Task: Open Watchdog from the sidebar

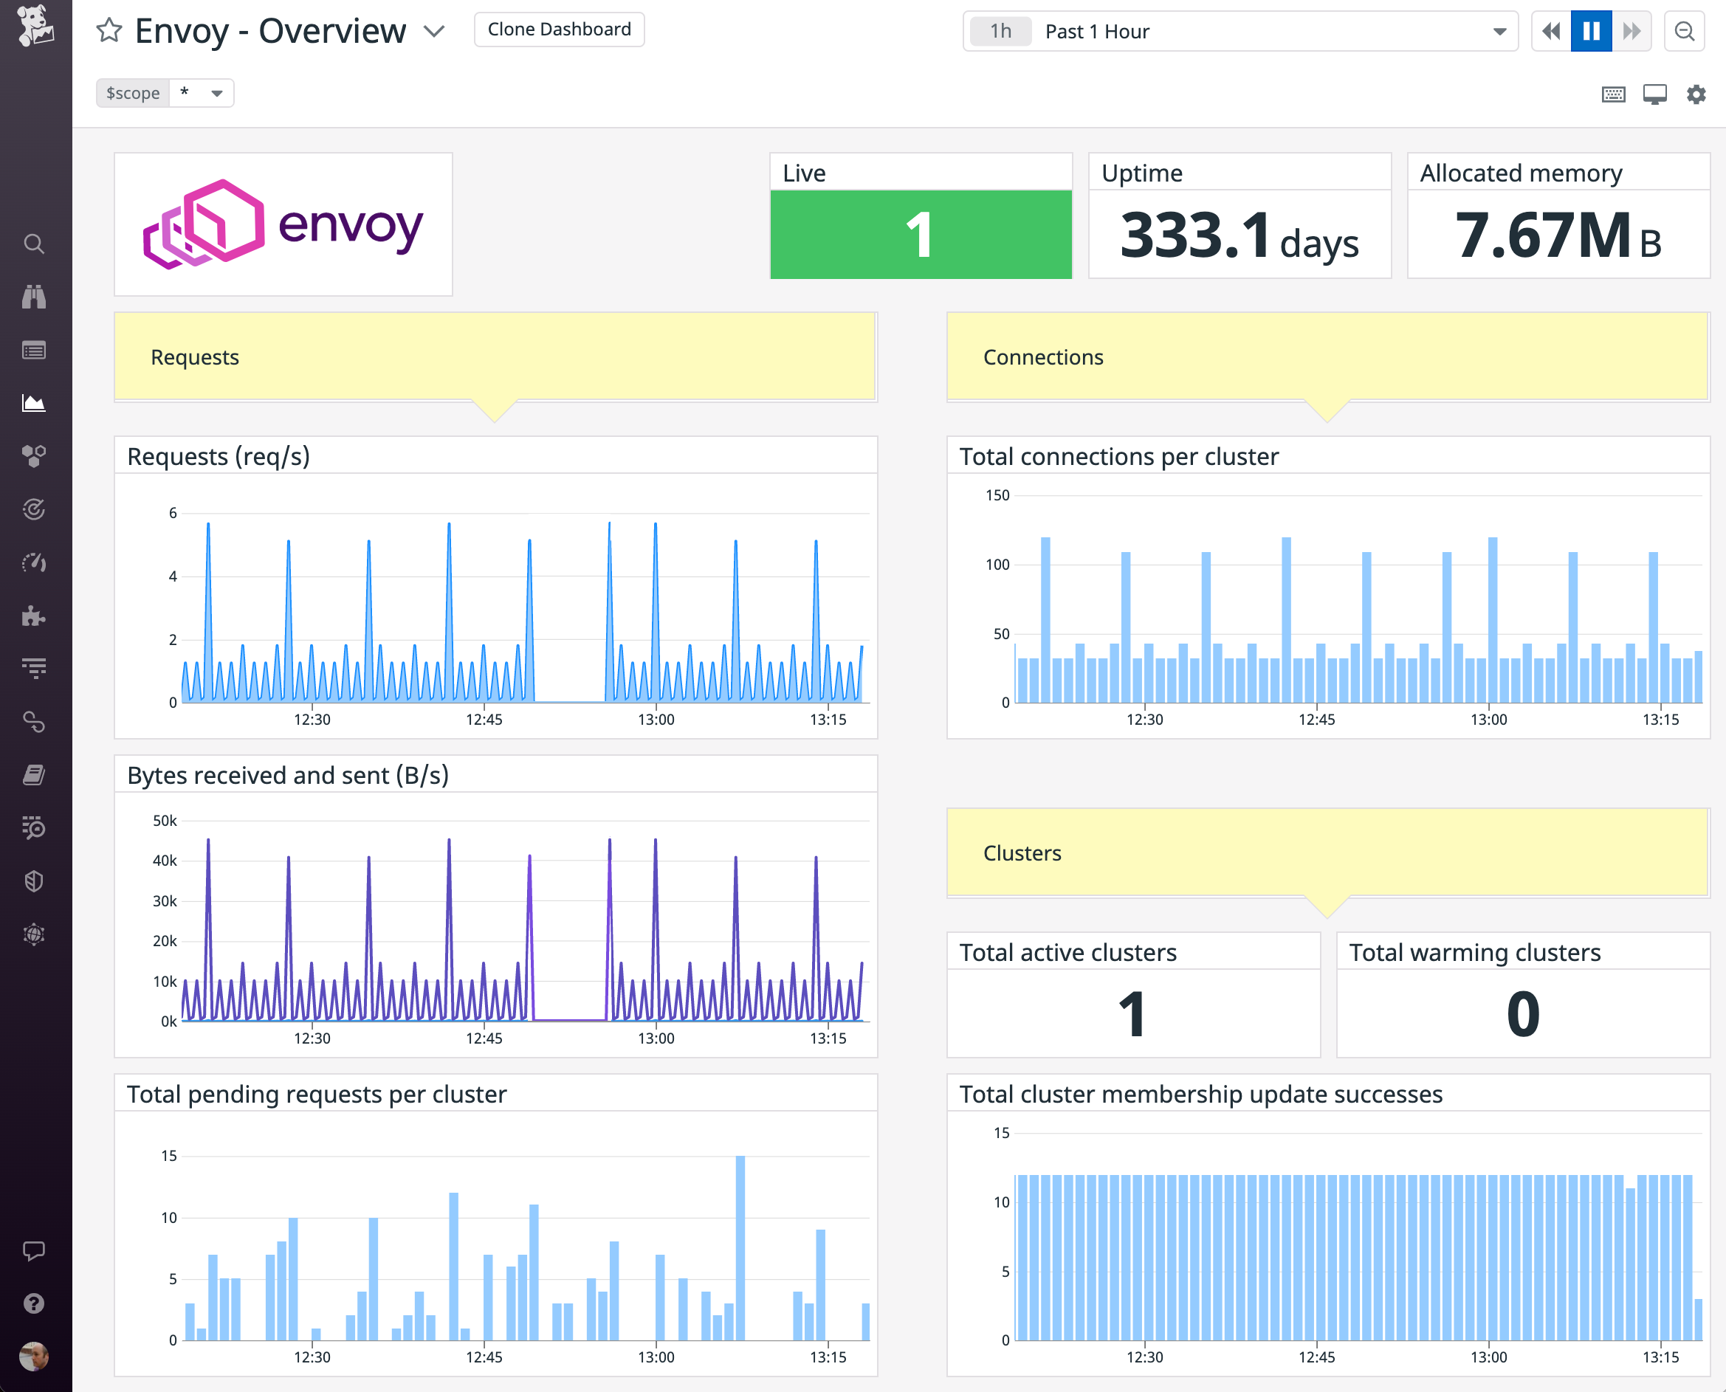Action: coord(35,297)
